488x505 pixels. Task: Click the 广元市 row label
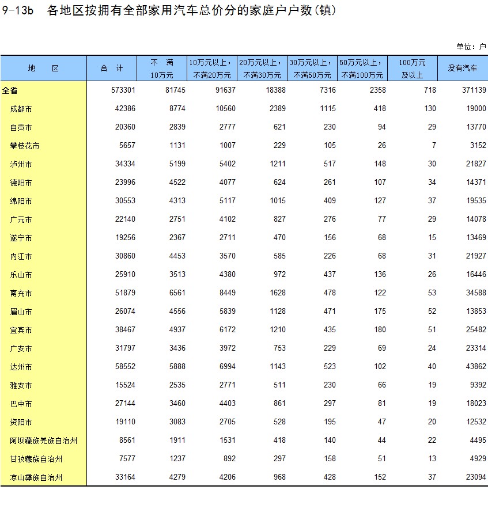pyautogui.click(x=21, y=219)
